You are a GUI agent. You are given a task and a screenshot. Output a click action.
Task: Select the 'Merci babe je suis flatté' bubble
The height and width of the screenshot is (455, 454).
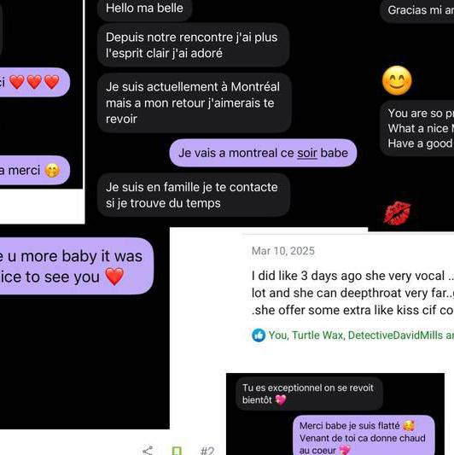point(364,435)
